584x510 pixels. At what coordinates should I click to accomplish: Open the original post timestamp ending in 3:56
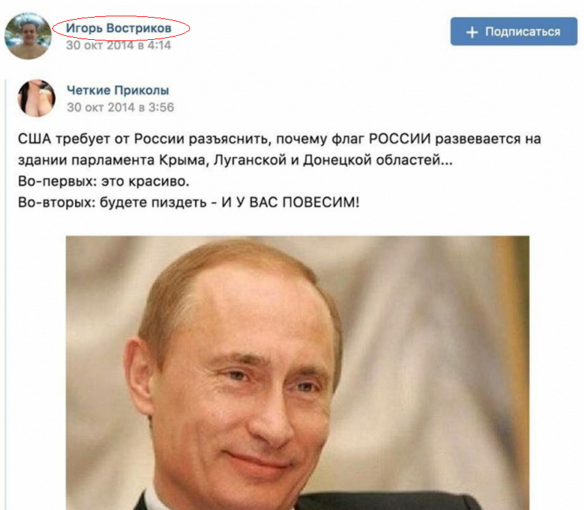(x=120, y=107)
